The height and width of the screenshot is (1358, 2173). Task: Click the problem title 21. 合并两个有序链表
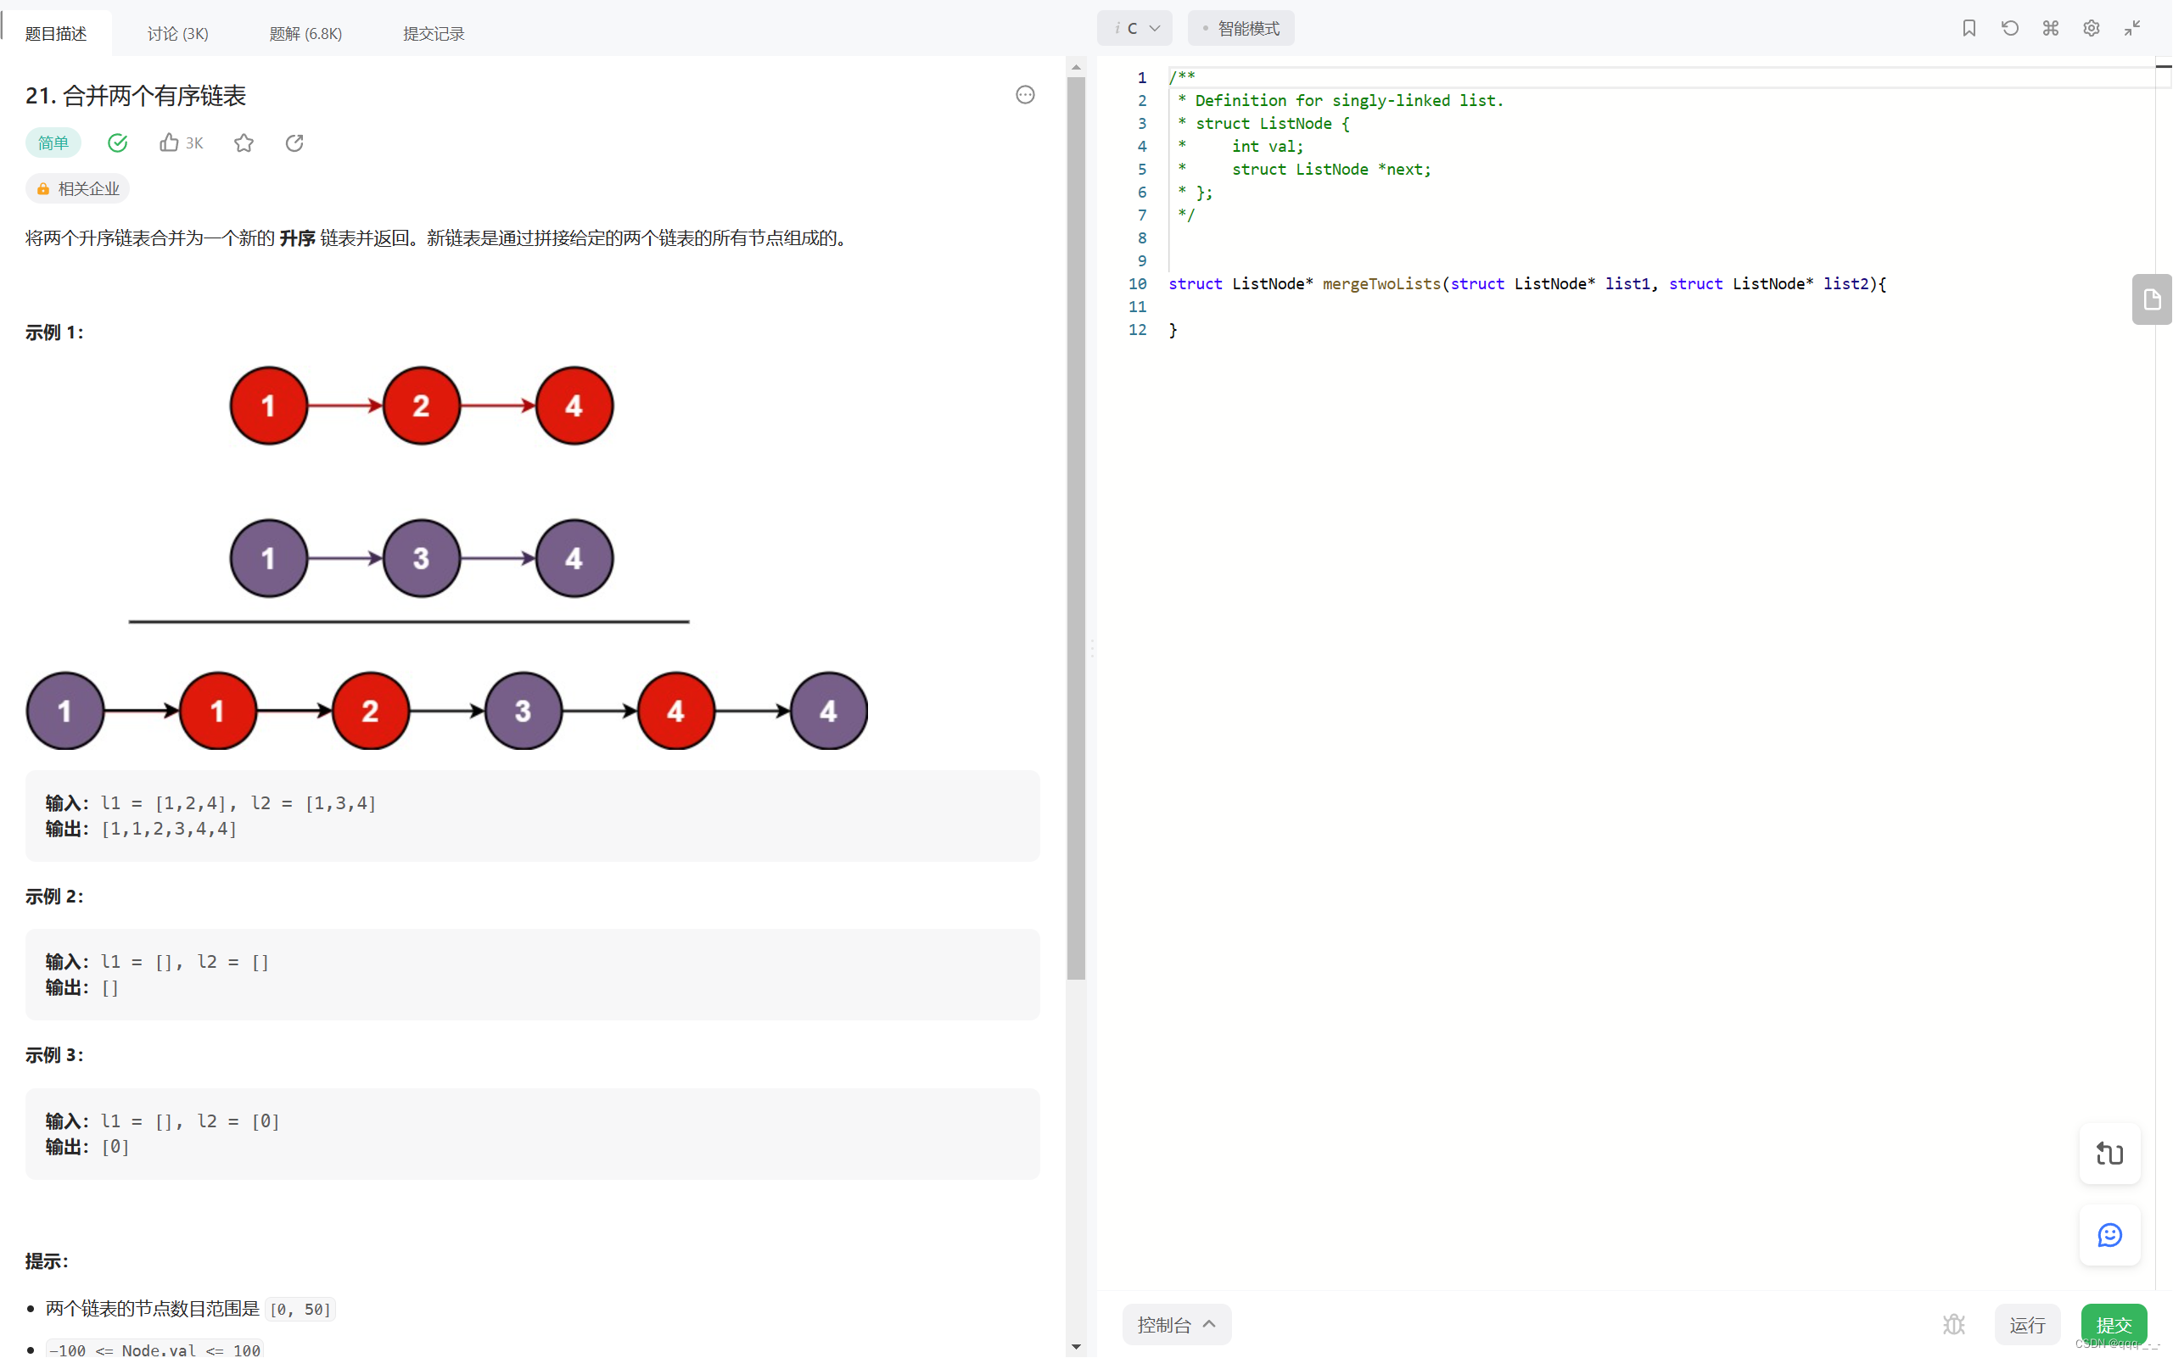click(136, 95)
